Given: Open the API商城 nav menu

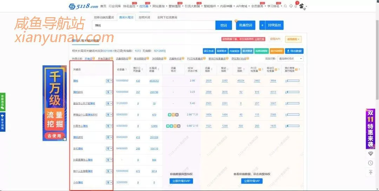Looking at the screenshot, I should (x=243, y=6).
